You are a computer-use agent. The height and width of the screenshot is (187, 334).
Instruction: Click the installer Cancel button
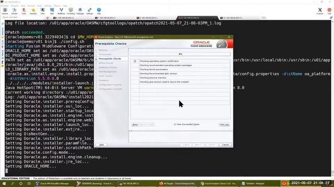point(225,145)
